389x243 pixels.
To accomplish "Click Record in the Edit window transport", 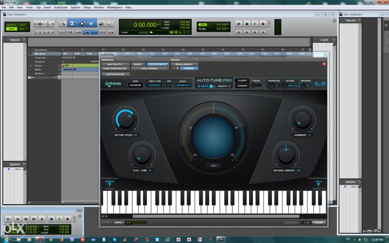I will pos(263,24).
